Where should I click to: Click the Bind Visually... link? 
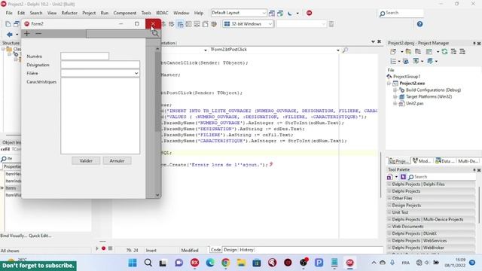pos(14,236)
